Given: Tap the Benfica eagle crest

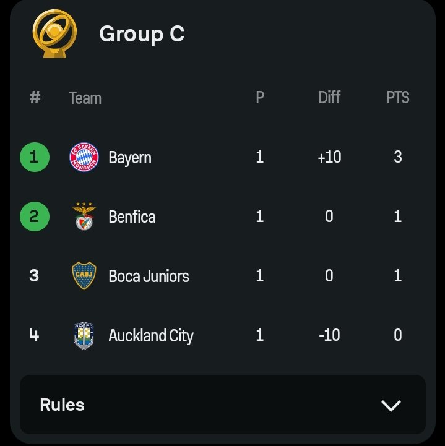Looking at the screenshot, I should point(84,216).
